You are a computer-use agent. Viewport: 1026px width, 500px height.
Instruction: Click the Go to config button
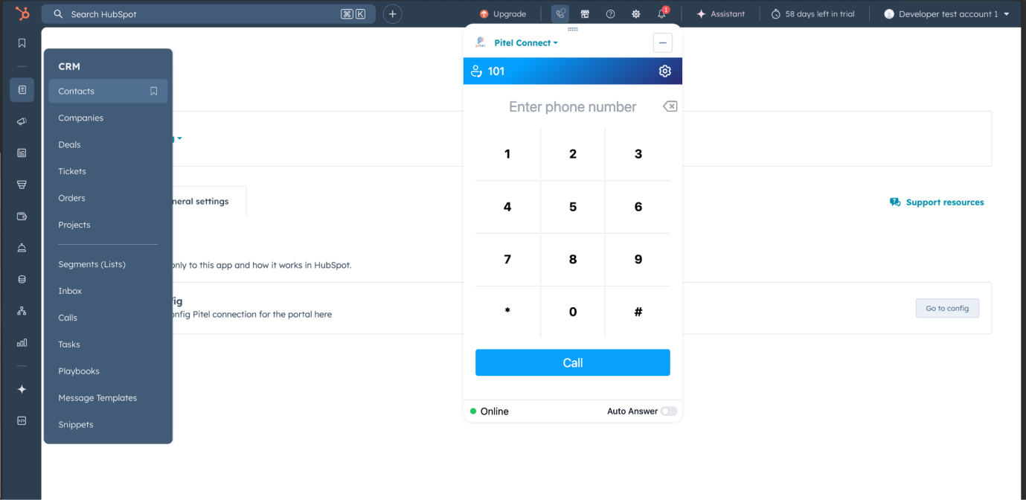pos(947,308)
